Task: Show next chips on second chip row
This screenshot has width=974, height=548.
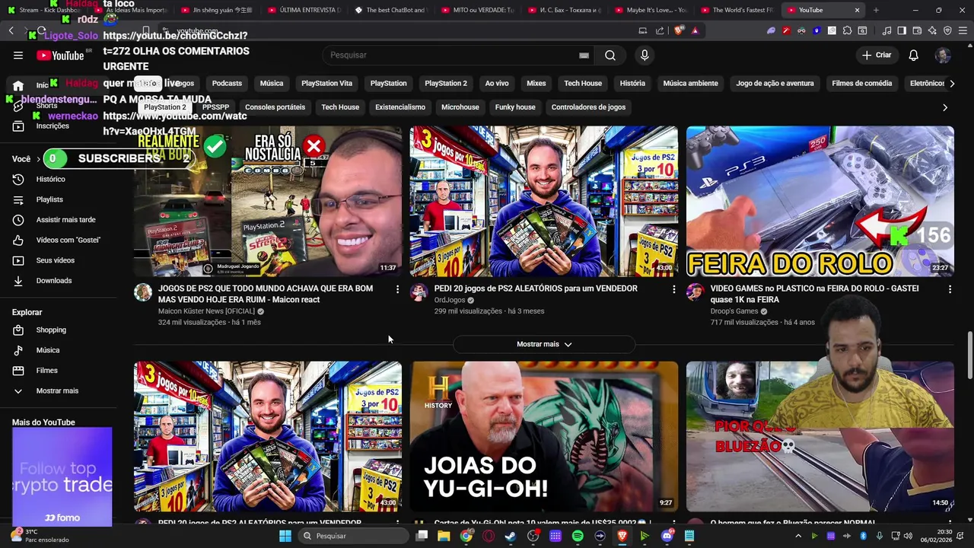Action: click(945, 107)
